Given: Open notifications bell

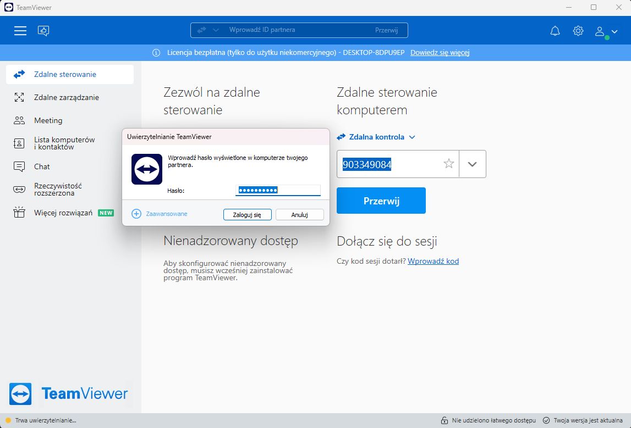Looking at the screenshot, I should pos(555,31).
